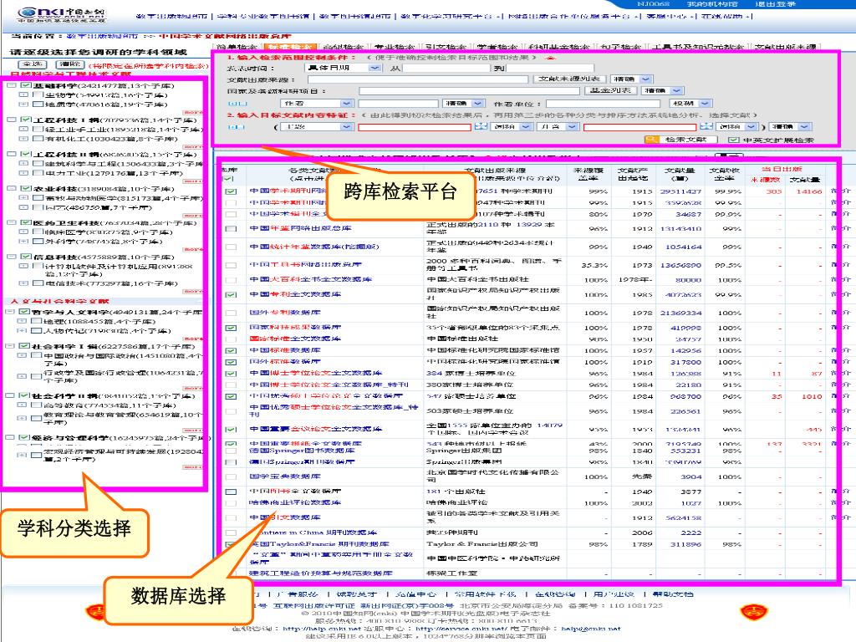Collapse the 基础科学 tree node icon
Viewport: 856px width, 642px height.
pyautogui.click(x=10, y=85)
